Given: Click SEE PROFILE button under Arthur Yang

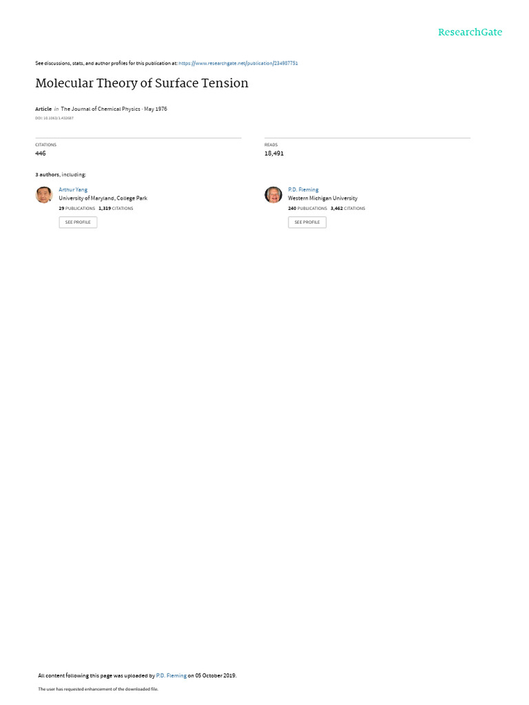Looking at the screenshot, I should [x=78, y=222].
